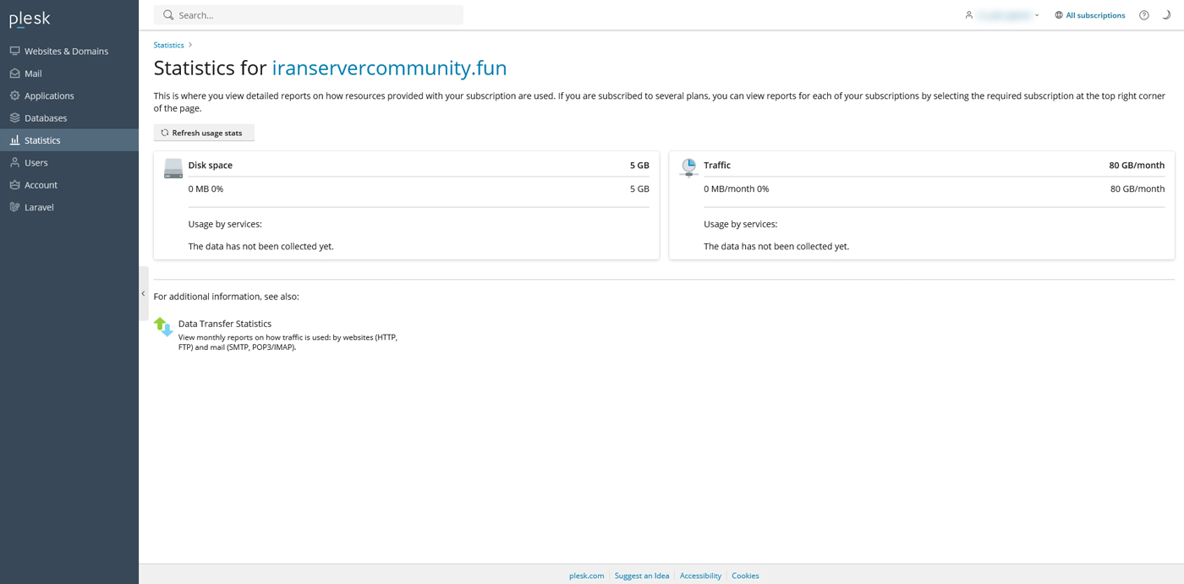
Task: Open All subscriptions selector
Action: pos(1094,15)
